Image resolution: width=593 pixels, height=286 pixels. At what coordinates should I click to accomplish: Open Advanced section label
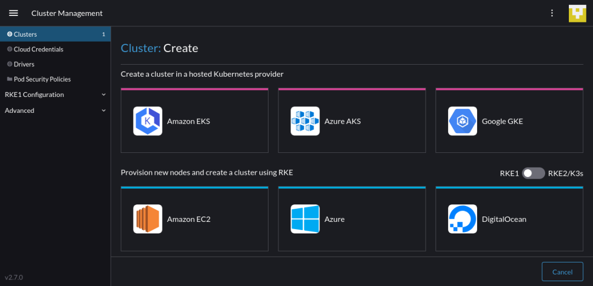(20, 111)
